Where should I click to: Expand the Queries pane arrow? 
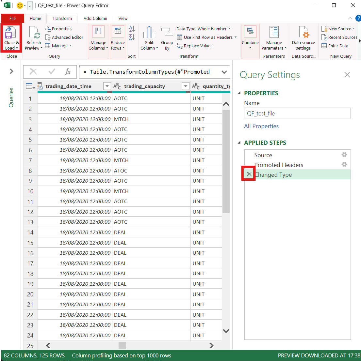(11, 71)
